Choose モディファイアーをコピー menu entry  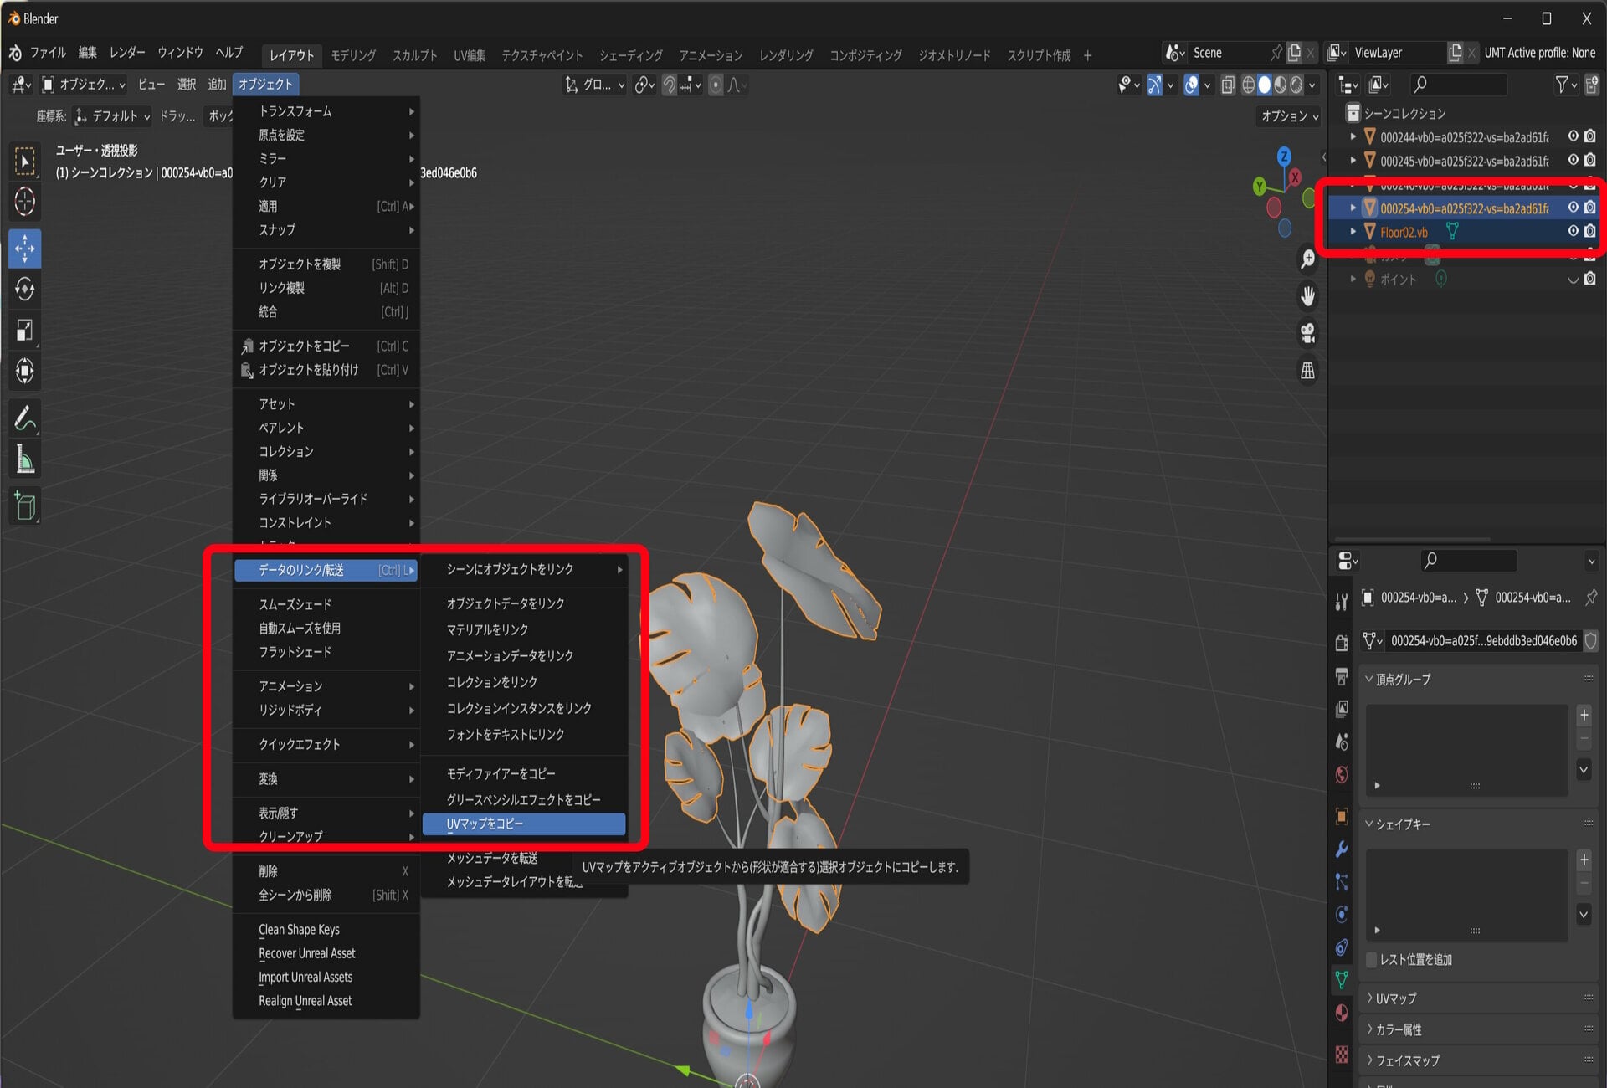[x=524, y=774]
